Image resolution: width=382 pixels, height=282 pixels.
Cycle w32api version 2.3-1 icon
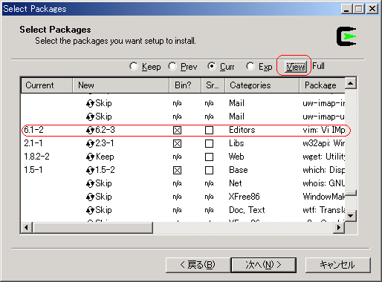pyautogui.click(x=90, y=143)
